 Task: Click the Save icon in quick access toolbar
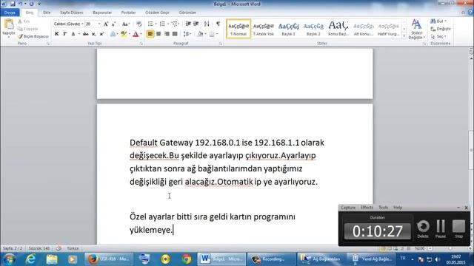[x=13, y=4]
